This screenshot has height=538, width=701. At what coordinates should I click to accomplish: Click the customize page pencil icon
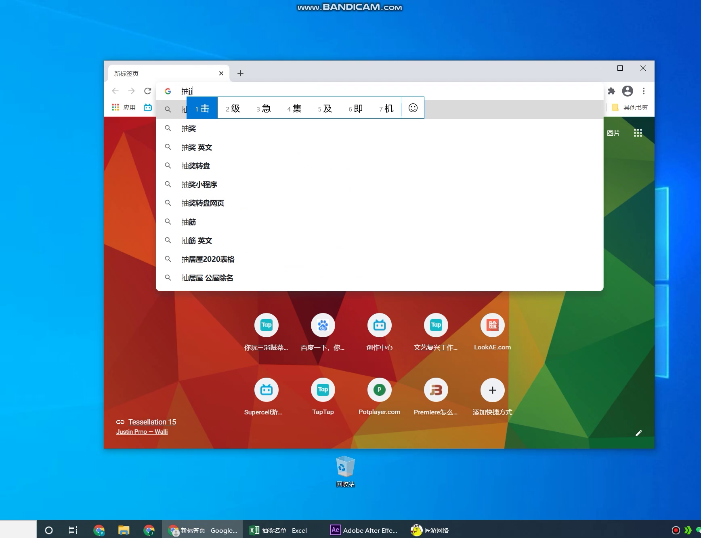(638, 433)
